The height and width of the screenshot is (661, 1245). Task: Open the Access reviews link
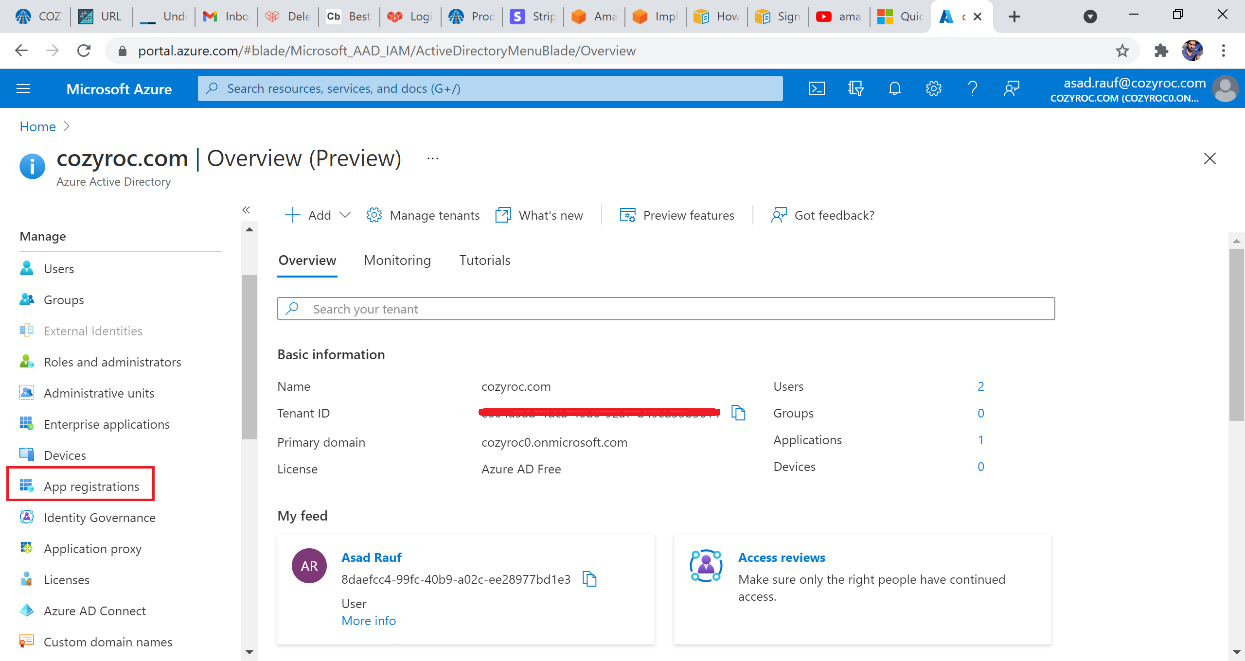tap(782, 557)
